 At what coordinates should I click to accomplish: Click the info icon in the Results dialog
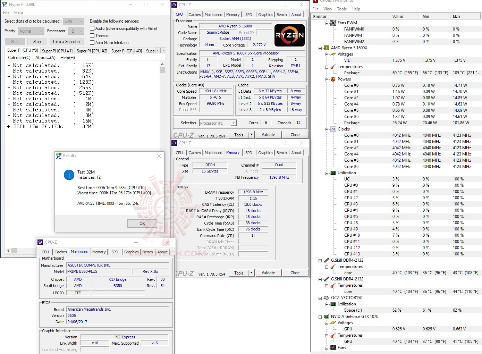(69, 175)
